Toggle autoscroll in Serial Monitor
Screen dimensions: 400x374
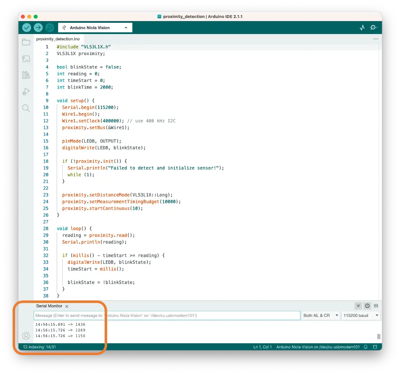click(358, 306)
